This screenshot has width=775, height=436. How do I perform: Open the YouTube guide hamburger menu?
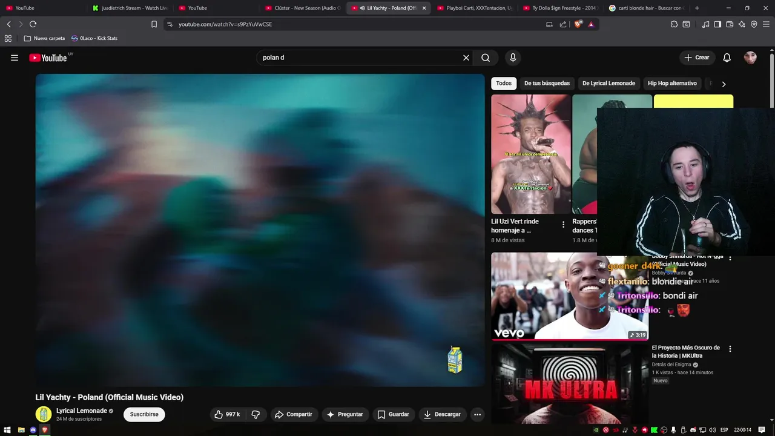click(15, 58)
